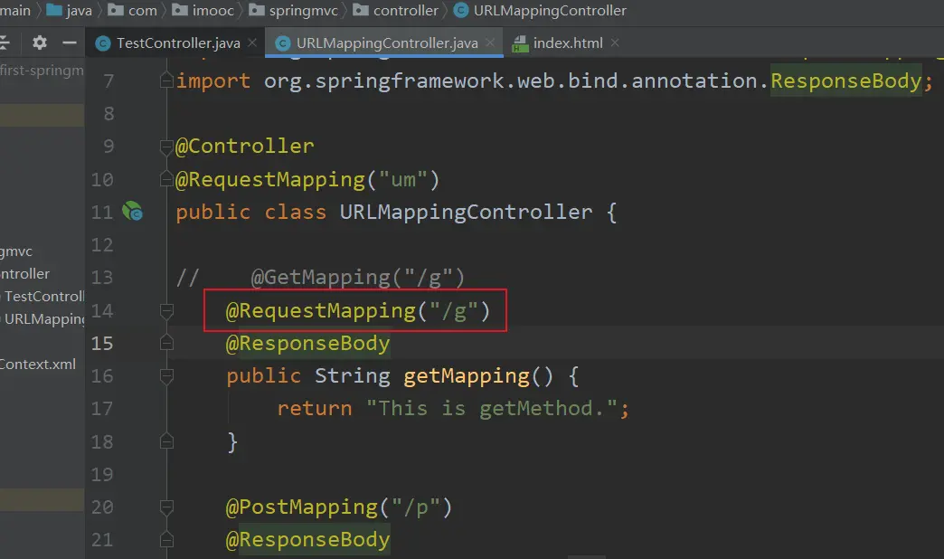The width and height of the screenshot is (944, 559).
Task: Click the @RequestMapping("um") annotation
Action: point(307,179)
